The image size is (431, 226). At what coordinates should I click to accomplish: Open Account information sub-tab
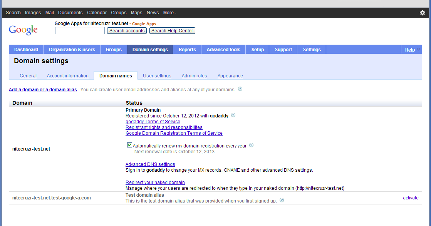[x=68, y=76]
